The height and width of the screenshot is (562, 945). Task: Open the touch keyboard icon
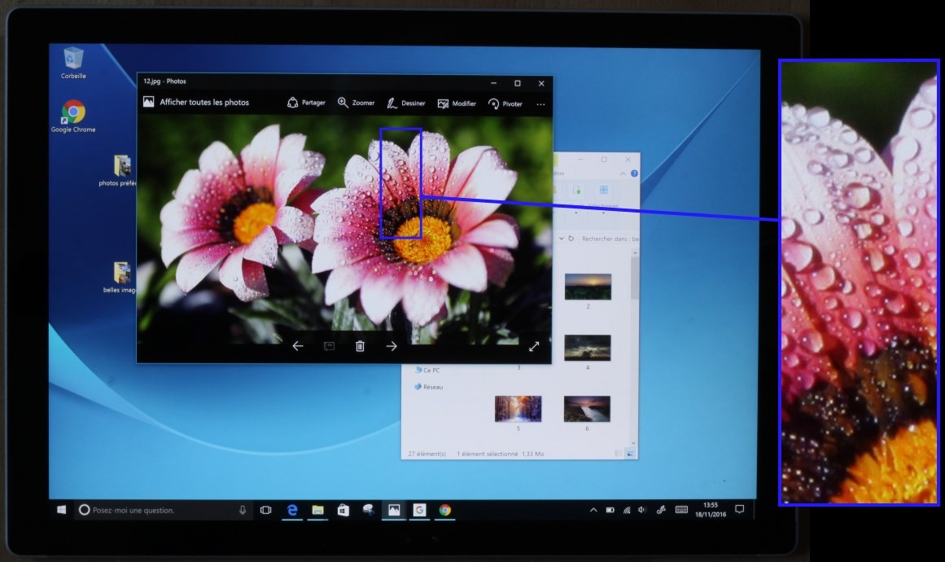coord(681,510)
